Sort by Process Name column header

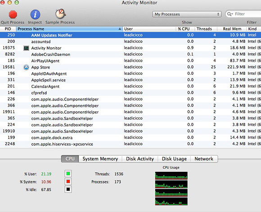(x=69, y=29)
